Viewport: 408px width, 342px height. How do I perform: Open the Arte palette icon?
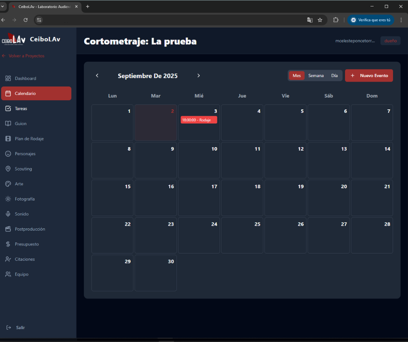tap(8, 184)
